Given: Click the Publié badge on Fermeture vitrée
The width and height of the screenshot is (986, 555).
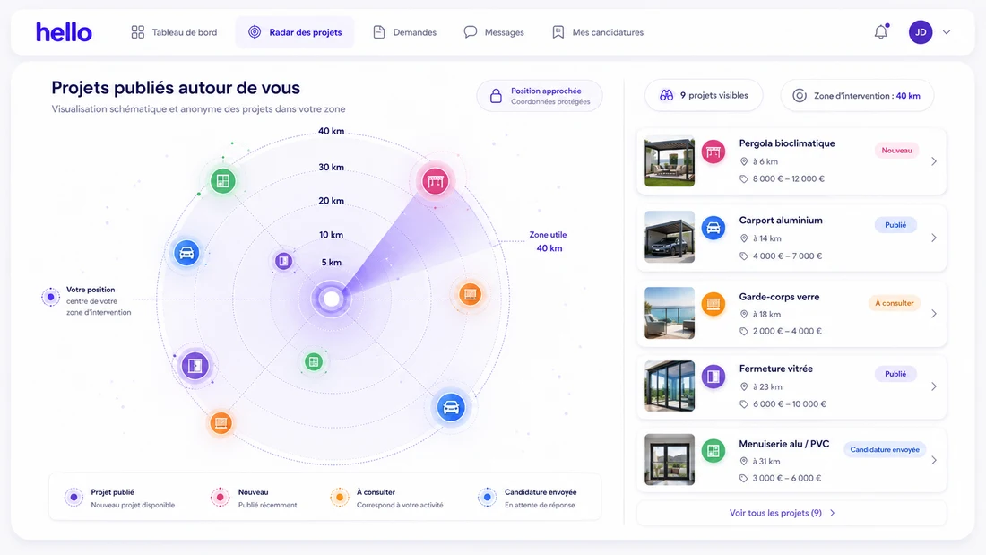Looking at the screenshot, I should 895,374.
